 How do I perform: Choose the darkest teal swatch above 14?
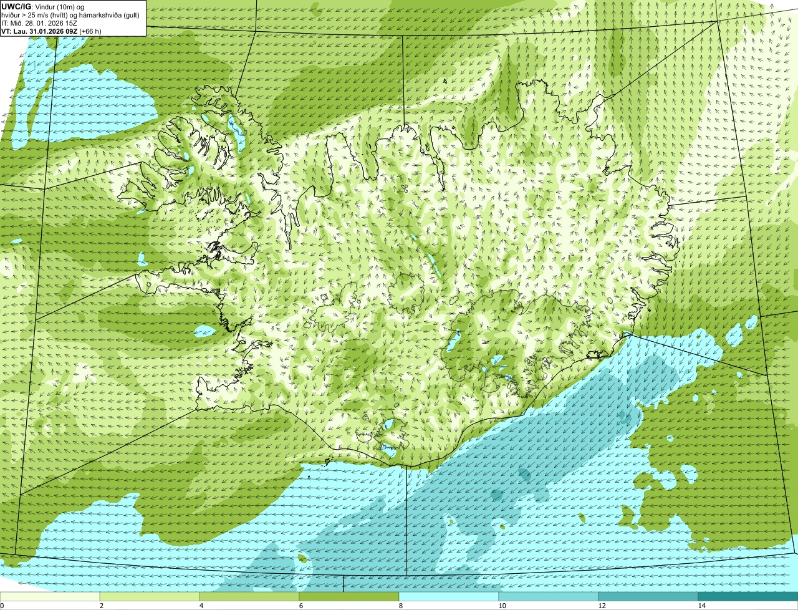point(748,597)
